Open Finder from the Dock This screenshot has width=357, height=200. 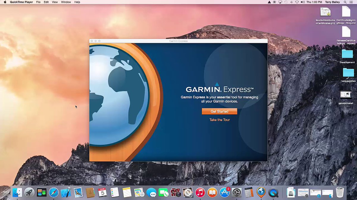(17, 193)
